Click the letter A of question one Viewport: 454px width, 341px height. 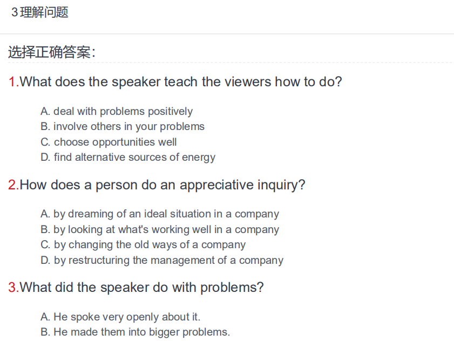[45, 112]
